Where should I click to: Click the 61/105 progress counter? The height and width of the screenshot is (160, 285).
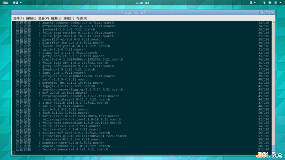tap(264, 149)
